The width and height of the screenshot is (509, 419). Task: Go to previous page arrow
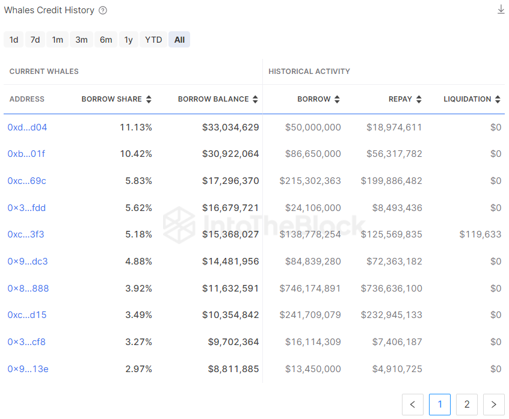coord(412,405)
